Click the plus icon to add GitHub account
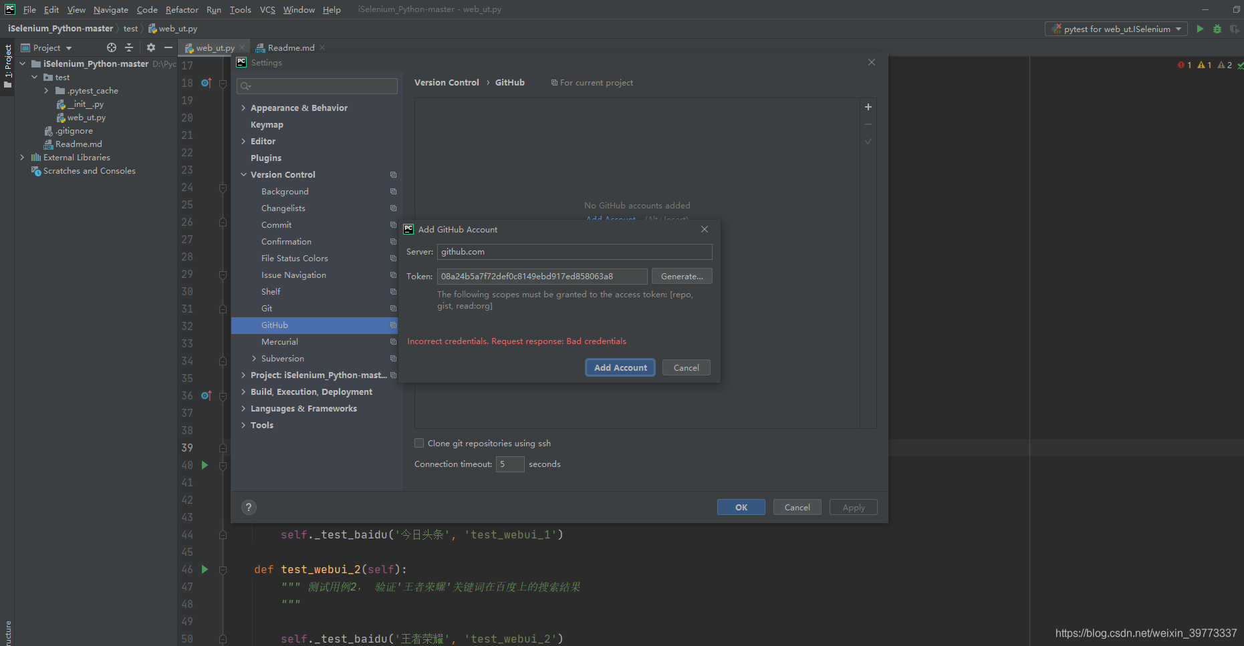The height and width of the screenshot is (646, 1244). click(x=868, y=107)
